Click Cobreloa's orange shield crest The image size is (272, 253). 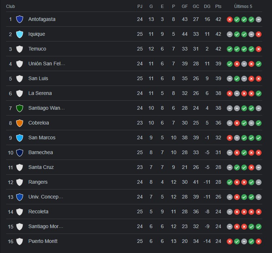(20, 123)
